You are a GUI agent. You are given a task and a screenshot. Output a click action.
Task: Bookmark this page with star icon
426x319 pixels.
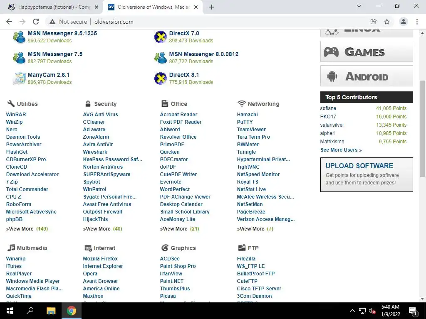coord(387,22)
